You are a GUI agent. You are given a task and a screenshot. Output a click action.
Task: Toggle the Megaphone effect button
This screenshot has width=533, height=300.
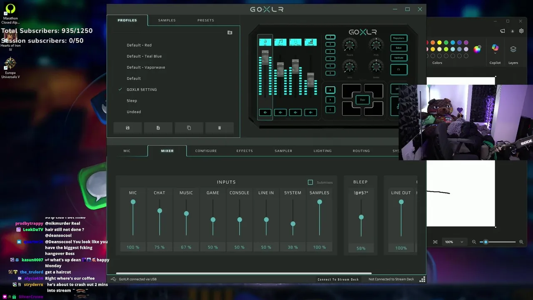(x=399, y=38)
